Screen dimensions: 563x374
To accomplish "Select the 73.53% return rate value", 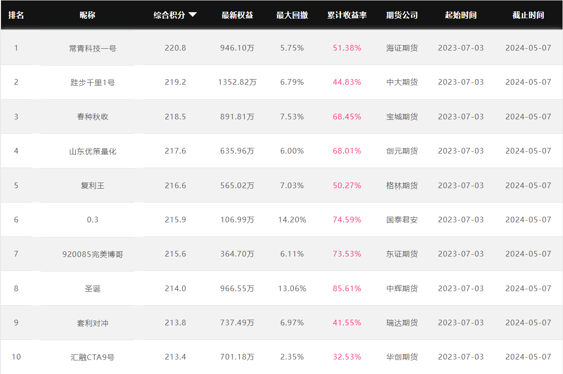I will (x=347, y=254).
